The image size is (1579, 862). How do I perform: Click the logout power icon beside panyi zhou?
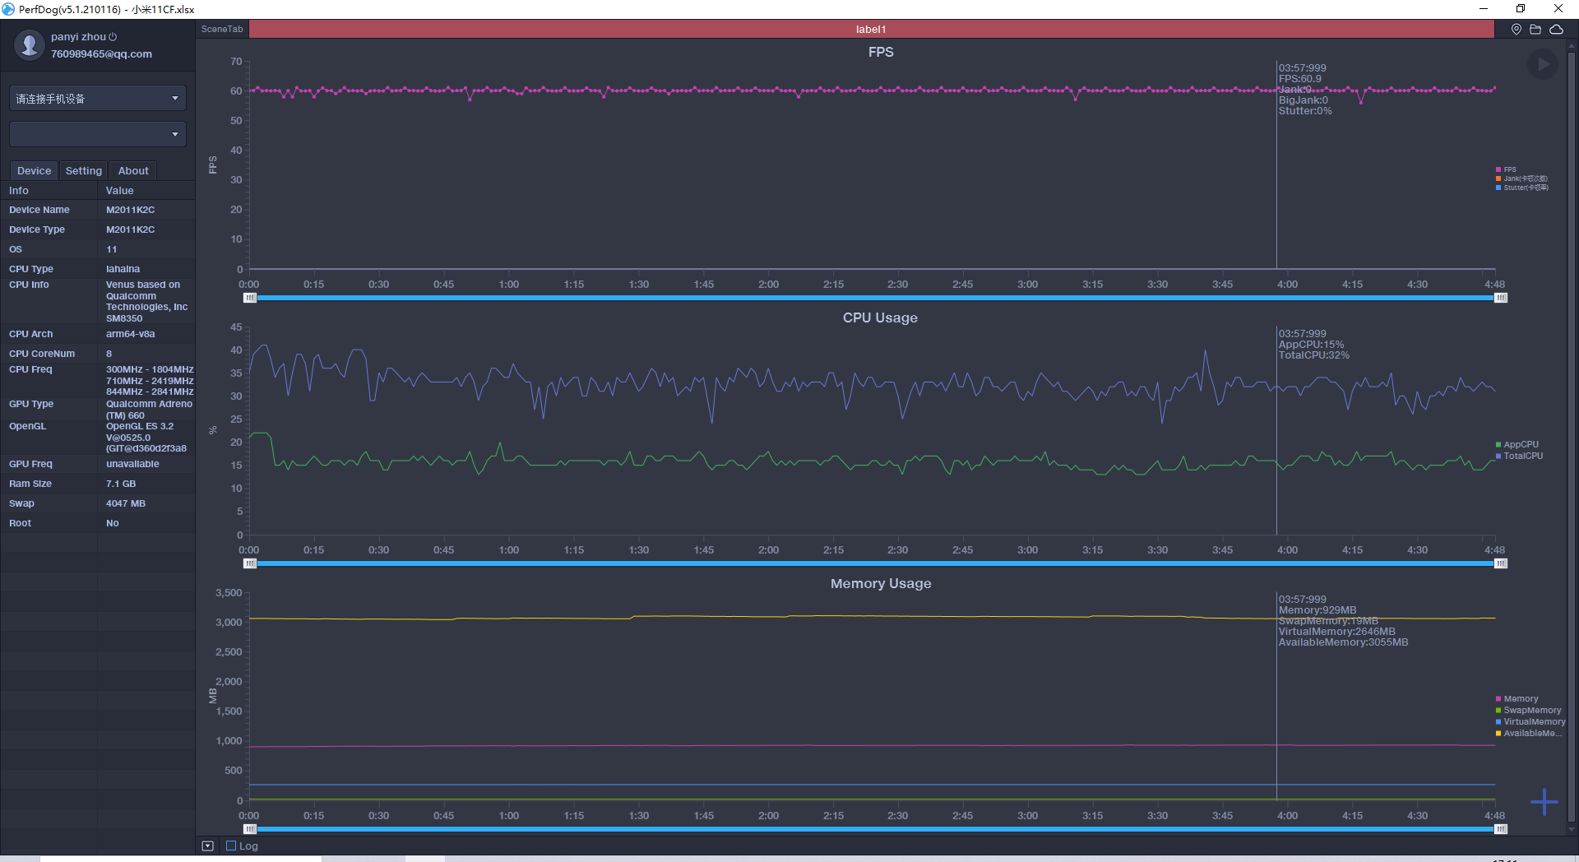113,37
